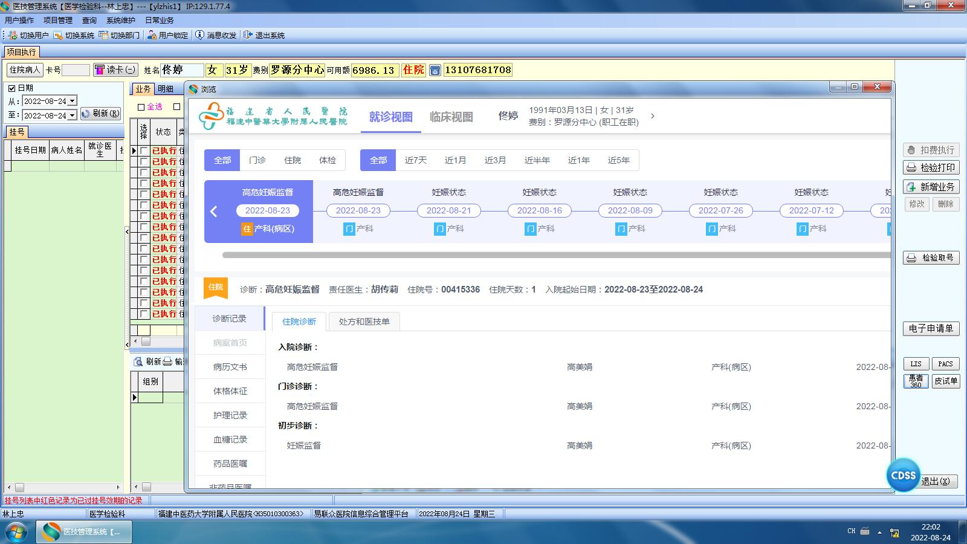Filter visits to 近半年
Screen dimensions: 967x544
(537, 160)
